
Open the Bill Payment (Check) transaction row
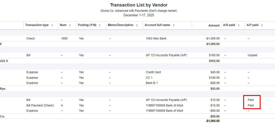pyautogui.click(x=40, y=105)
